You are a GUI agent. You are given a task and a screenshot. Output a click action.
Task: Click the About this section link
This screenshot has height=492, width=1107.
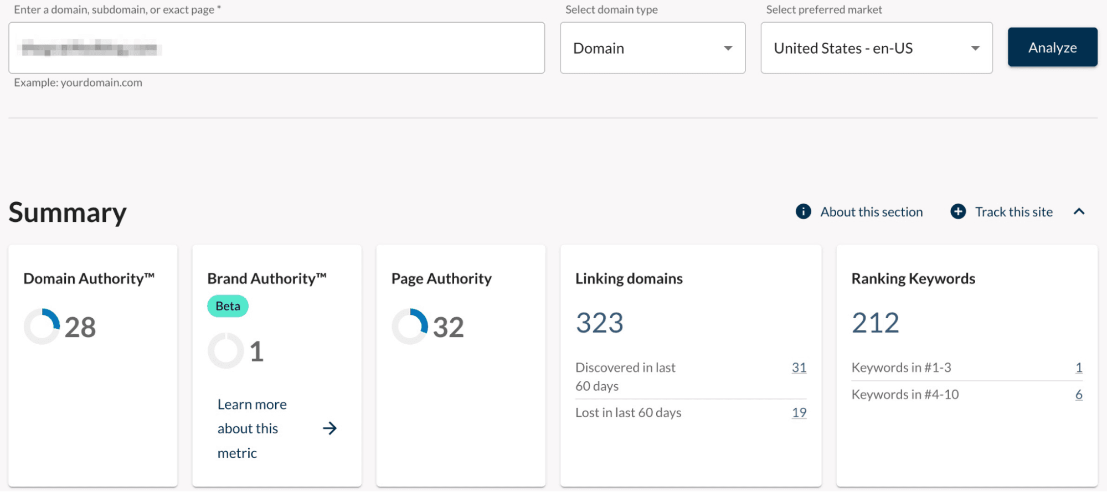coord(871,212)
